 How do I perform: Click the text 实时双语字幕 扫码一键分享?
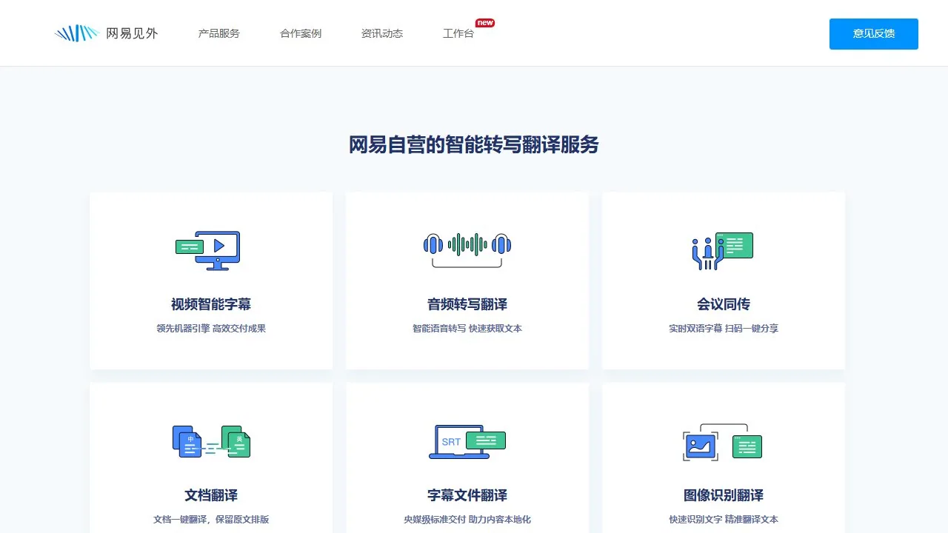[724, 329]
